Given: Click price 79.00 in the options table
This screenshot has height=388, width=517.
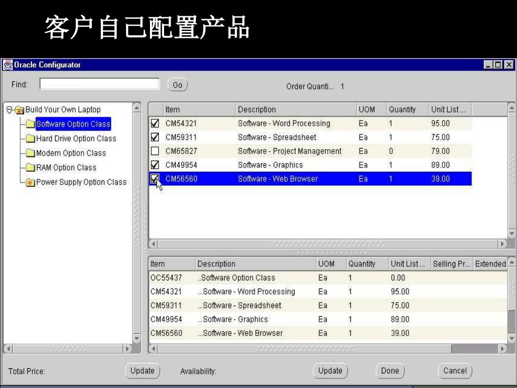Looking at the screenshot, I should tap(440, 151).
